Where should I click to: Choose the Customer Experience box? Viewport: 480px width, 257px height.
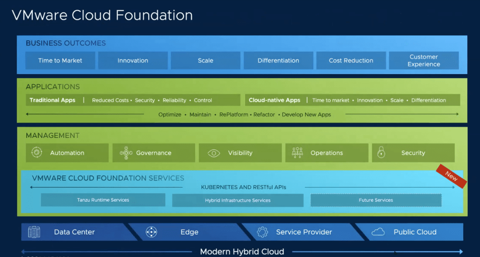pyautogui.click(x=424, y=60)
